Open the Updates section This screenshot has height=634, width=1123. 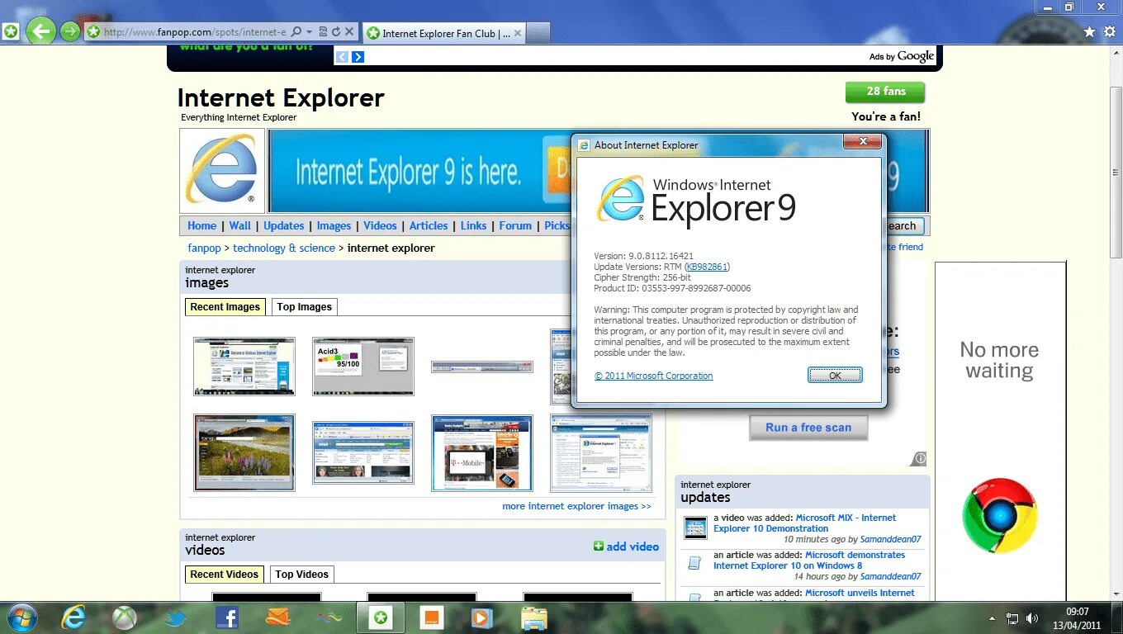coord(284,225)
